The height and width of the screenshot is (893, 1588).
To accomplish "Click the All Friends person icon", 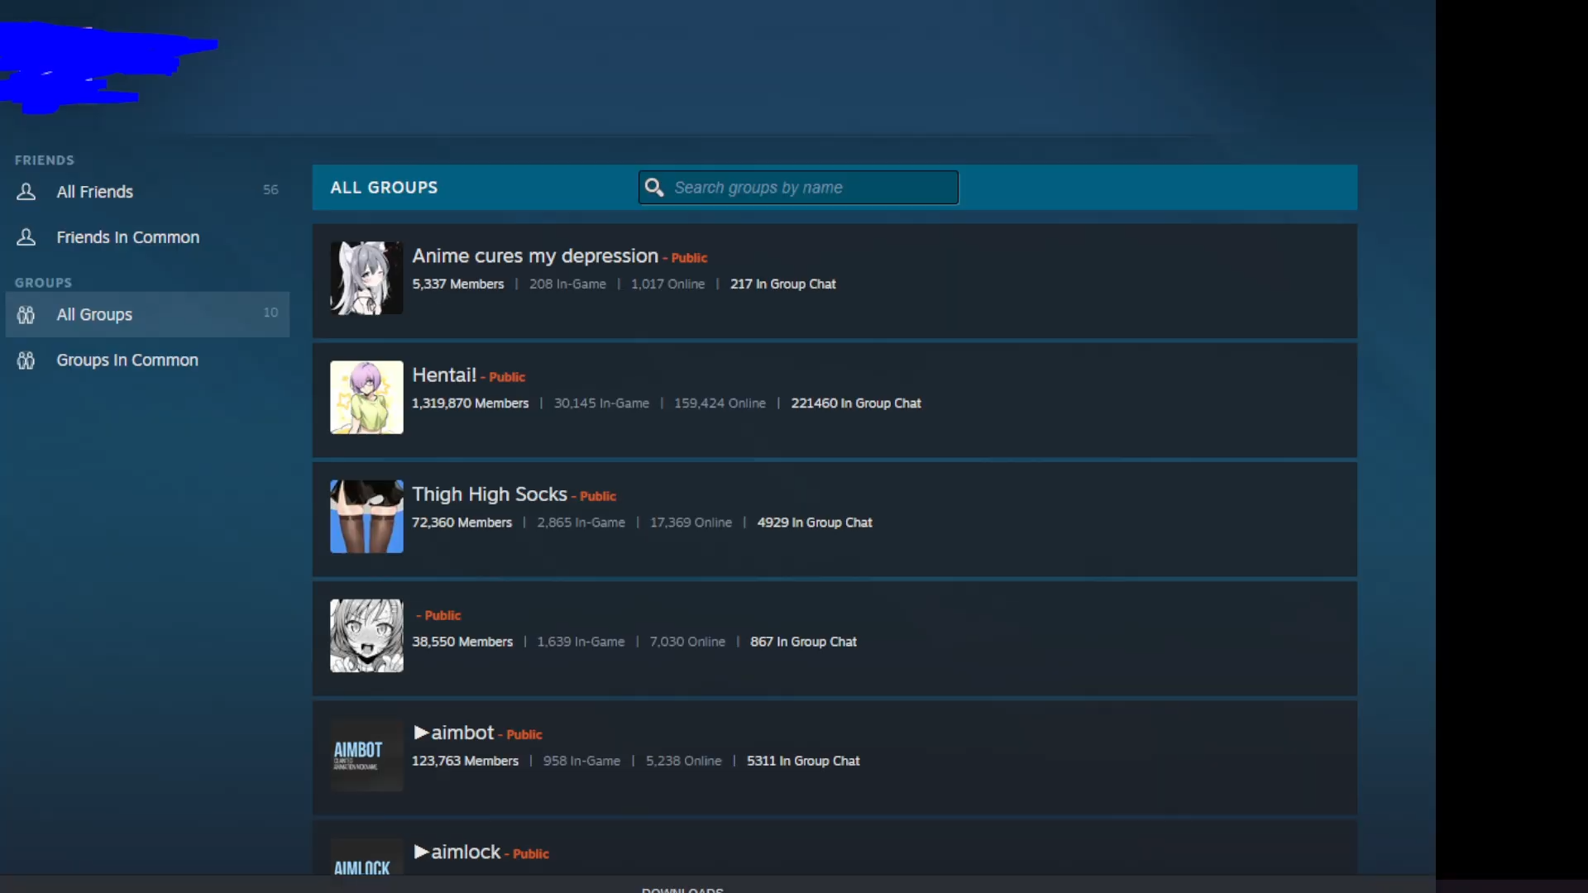I will (x=26, y=192).
